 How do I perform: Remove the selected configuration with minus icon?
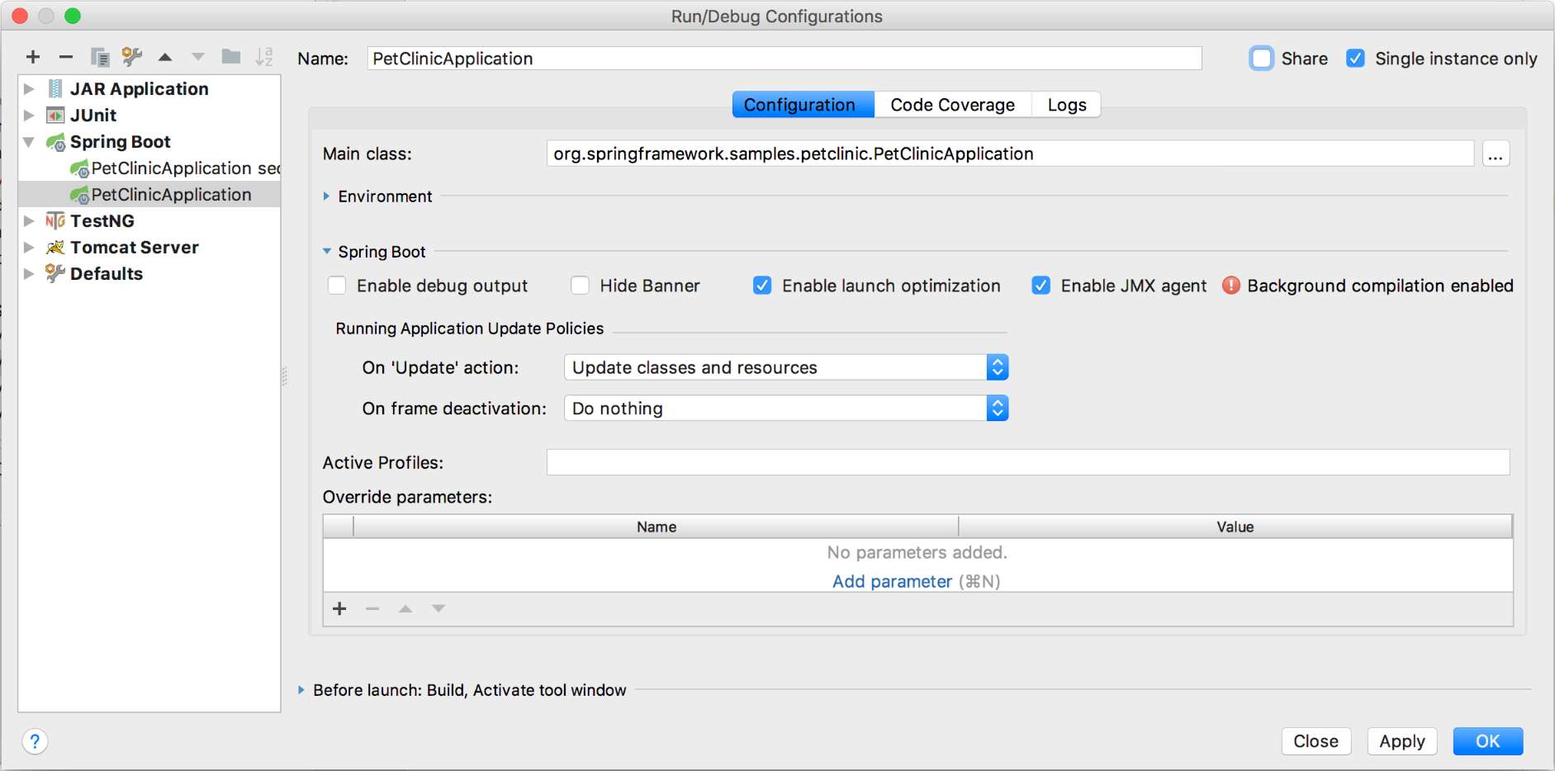pos(66,56)
